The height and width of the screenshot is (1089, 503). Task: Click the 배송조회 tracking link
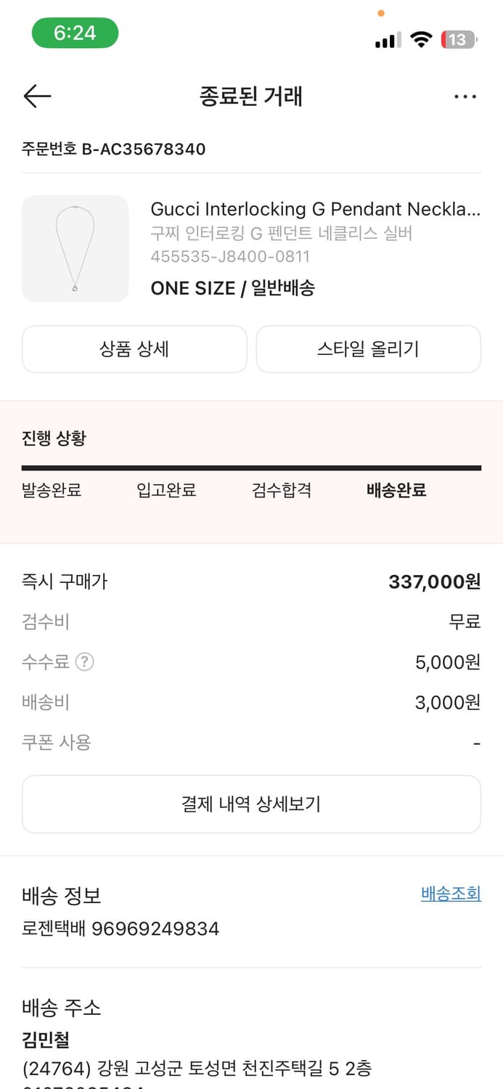(450, 894)
